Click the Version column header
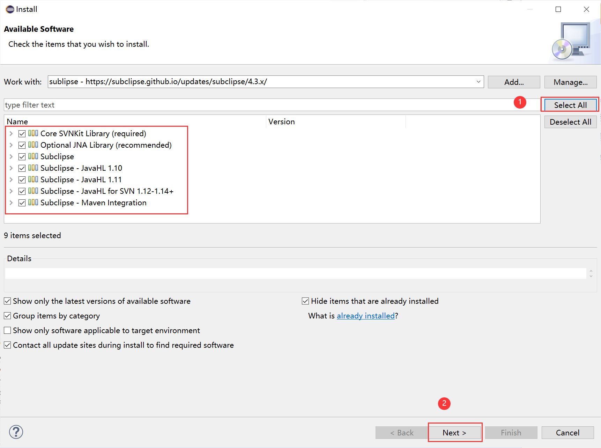 [x=336, y=122]
